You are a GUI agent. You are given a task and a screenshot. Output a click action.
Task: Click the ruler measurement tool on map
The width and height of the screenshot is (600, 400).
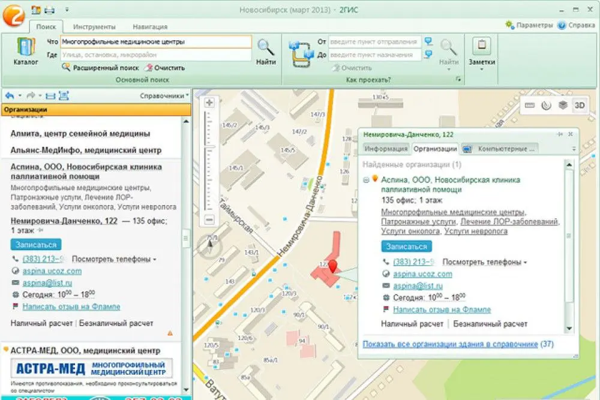coord(530,105)
